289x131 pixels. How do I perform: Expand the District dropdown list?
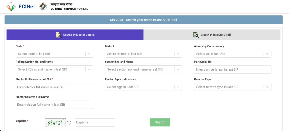143,54
